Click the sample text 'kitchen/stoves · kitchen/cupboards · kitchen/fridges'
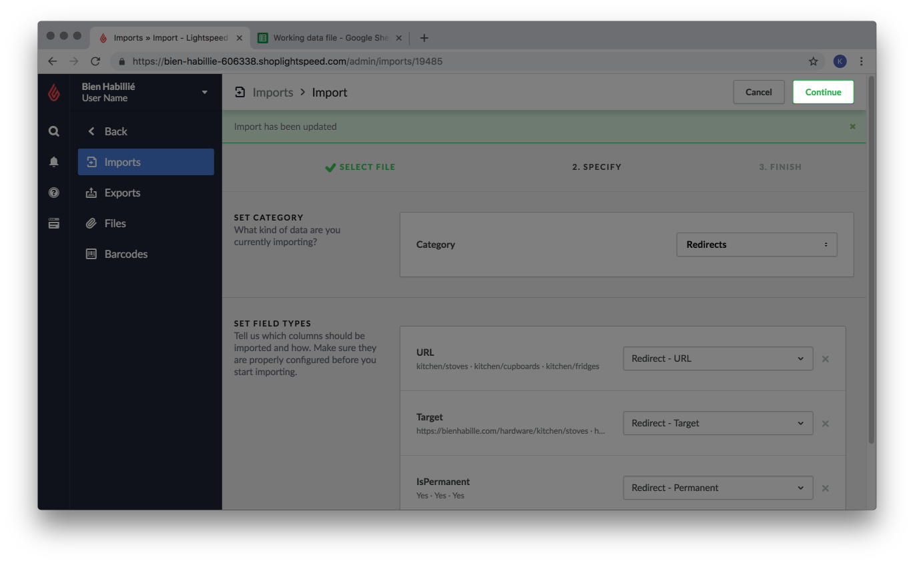The image size is (913, 563). click(508, 366)
